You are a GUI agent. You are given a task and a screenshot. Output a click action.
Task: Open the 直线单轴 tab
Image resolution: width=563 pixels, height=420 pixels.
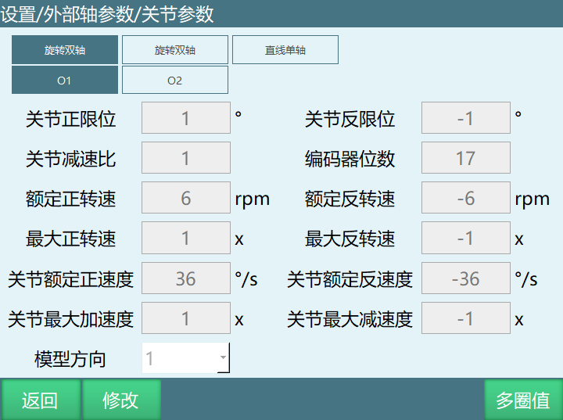pos(285,50)
